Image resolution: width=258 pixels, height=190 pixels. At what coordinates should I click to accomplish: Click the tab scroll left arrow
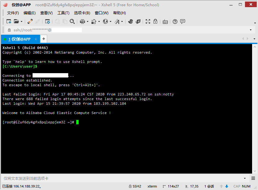point(243,39)
